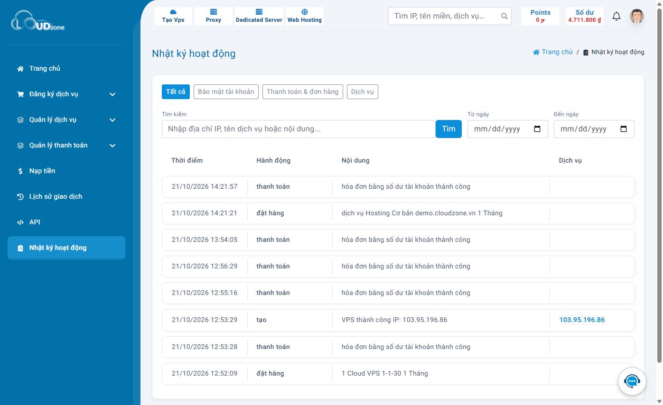This screenshot has width=663, height=405.
Task: Open the Từ ngày calendar picker icon
Action: click(x=537, y=129)
